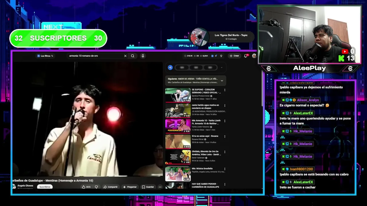Viewport: 367px width, 206px height.
Task: Click the AleePlay name banner
Action: coord(309,68)
